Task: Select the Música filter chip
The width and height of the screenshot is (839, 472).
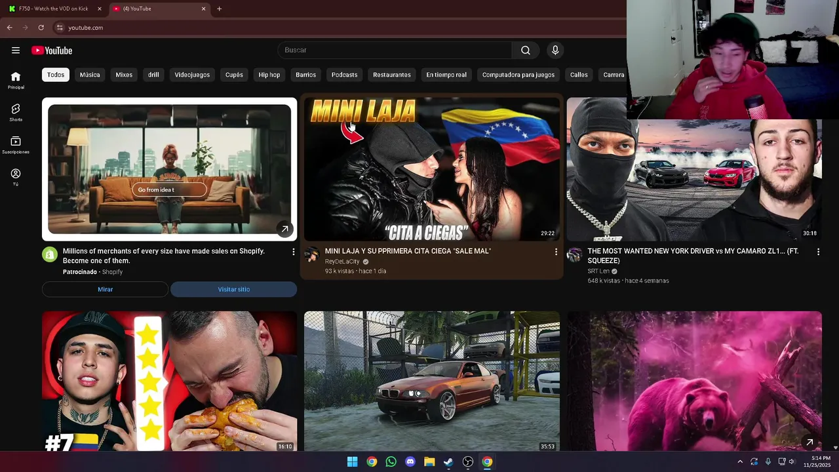Action: click(x=90, y=75)
